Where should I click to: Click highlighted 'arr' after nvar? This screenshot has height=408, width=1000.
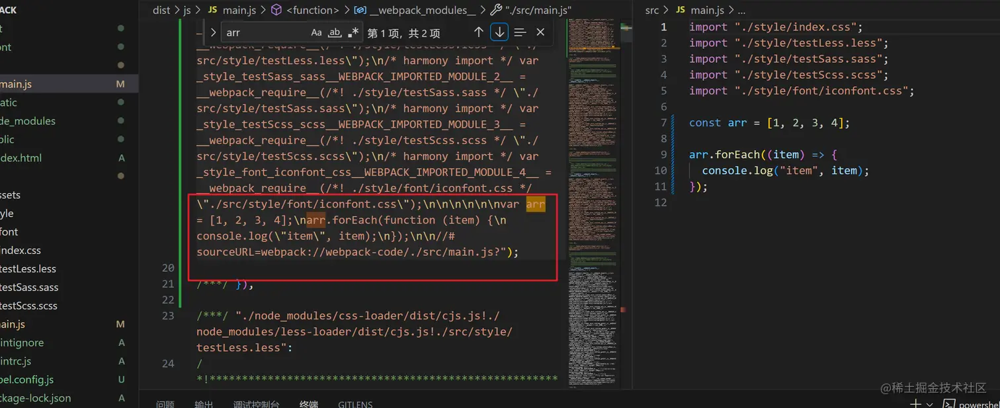(x=536, y=204)
